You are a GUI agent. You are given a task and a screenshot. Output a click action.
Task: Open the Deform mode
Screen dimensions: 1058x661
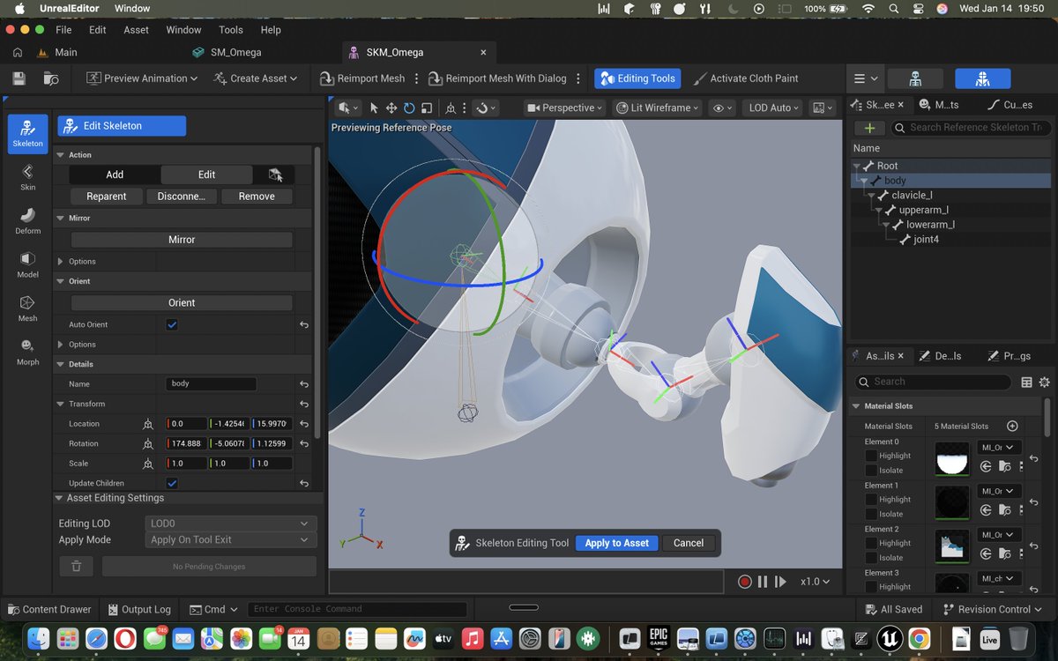[27, 220]
